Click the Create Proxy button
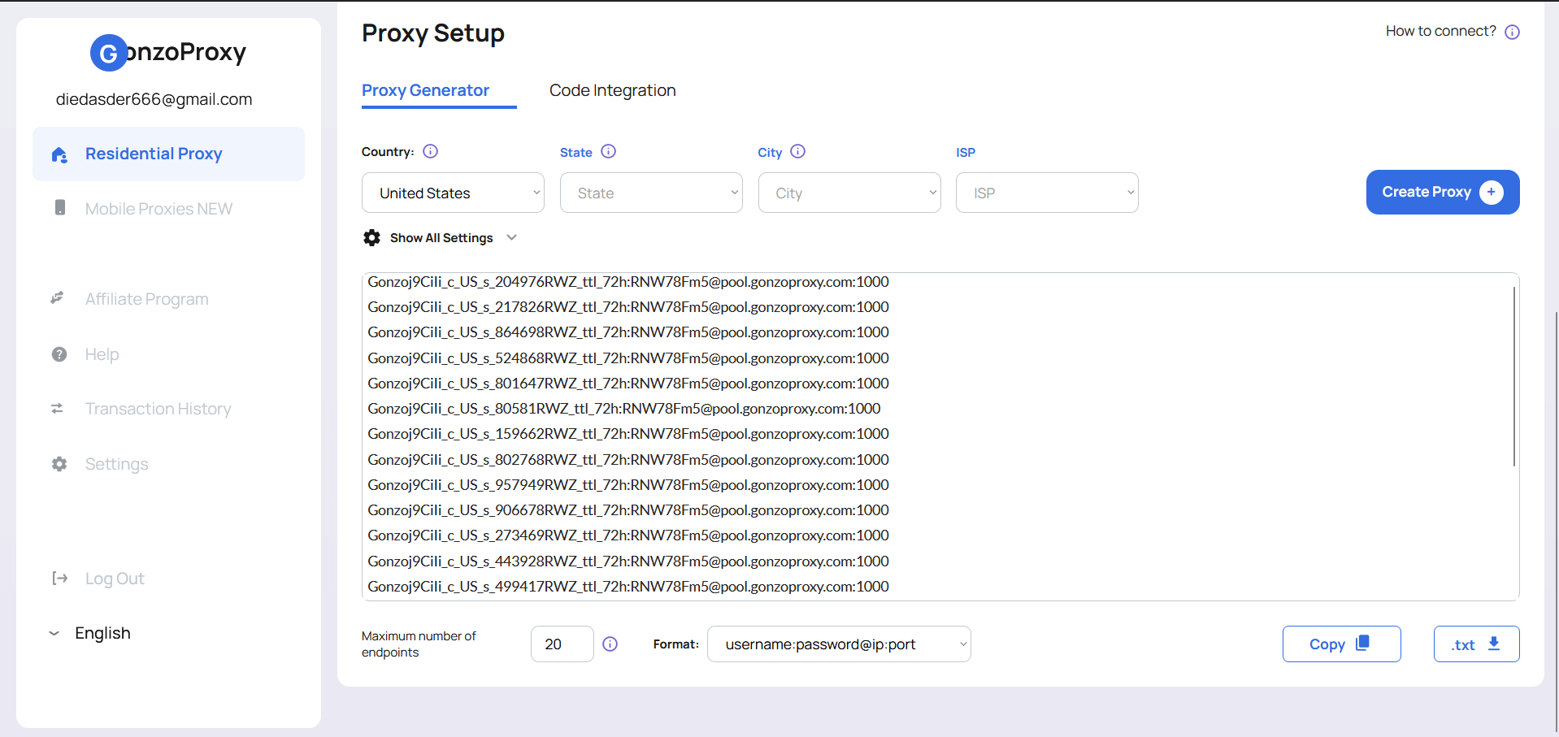 click(x=1443, y=192)
